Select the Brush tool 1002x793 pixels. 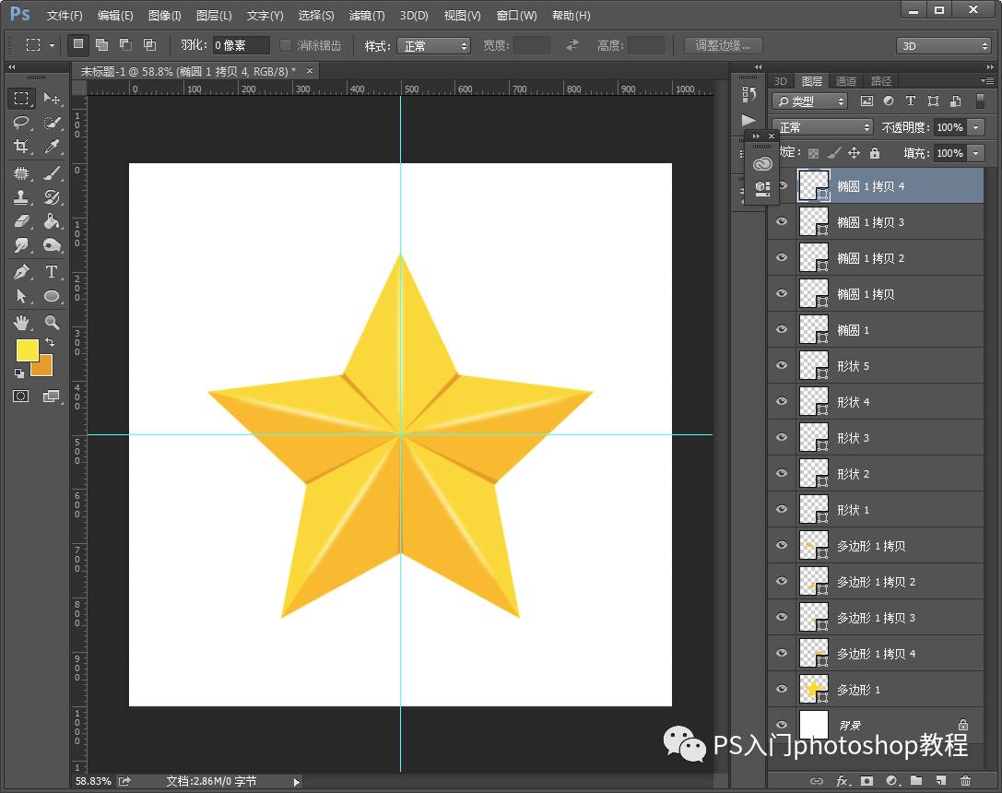(52, 172)
